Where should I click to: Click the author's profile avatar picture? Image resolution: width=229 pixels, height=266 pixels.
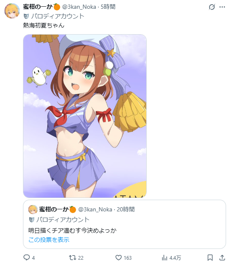tap(12, 11)
